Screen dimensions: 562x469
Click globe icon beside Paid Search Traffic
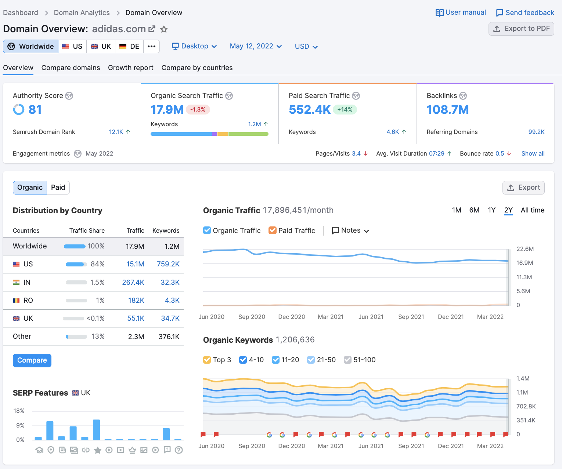pyautogui.click(x=356, y=96)
